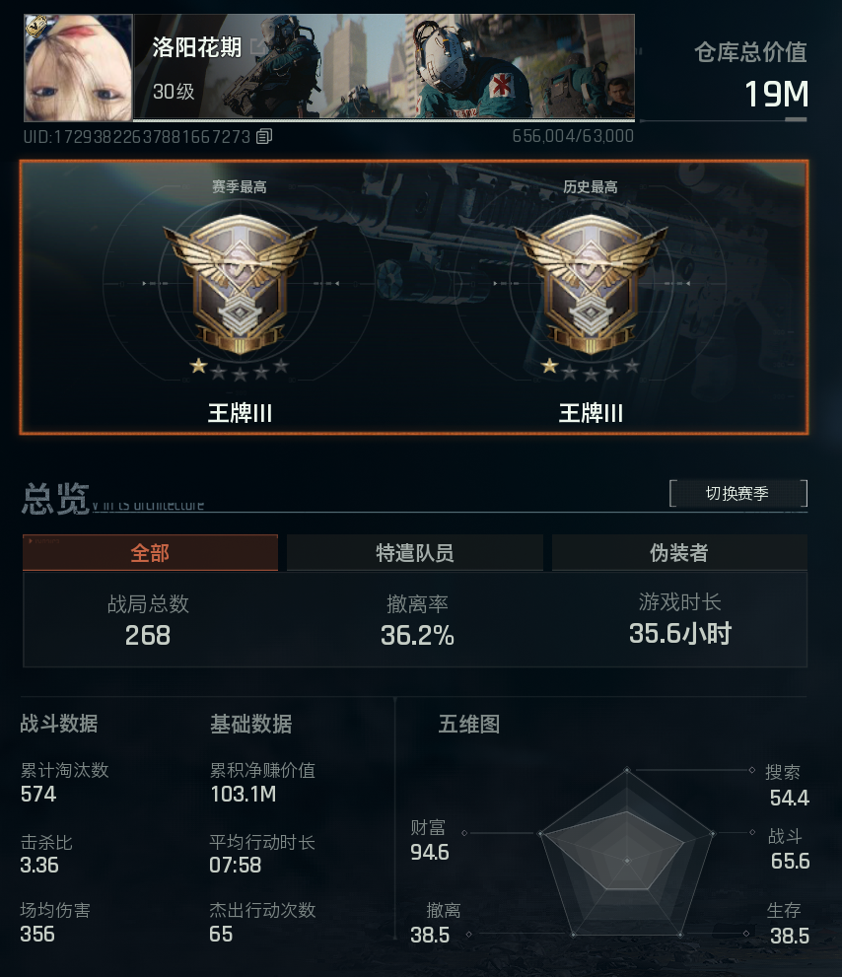
Task: Click the experience progress bar under banner
Action: pos(384,119)
